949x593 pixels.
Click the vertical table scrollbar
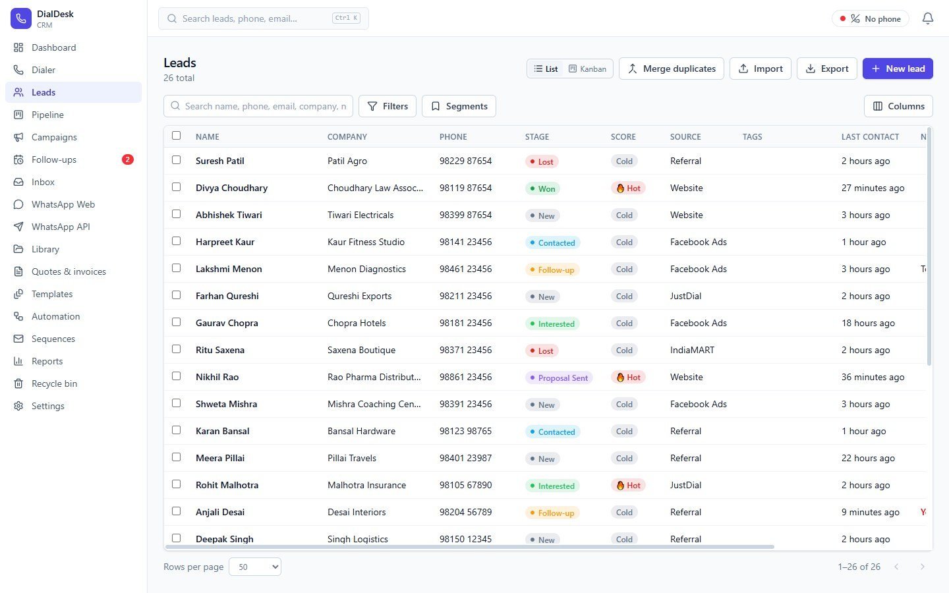click(x=929, y=247)
